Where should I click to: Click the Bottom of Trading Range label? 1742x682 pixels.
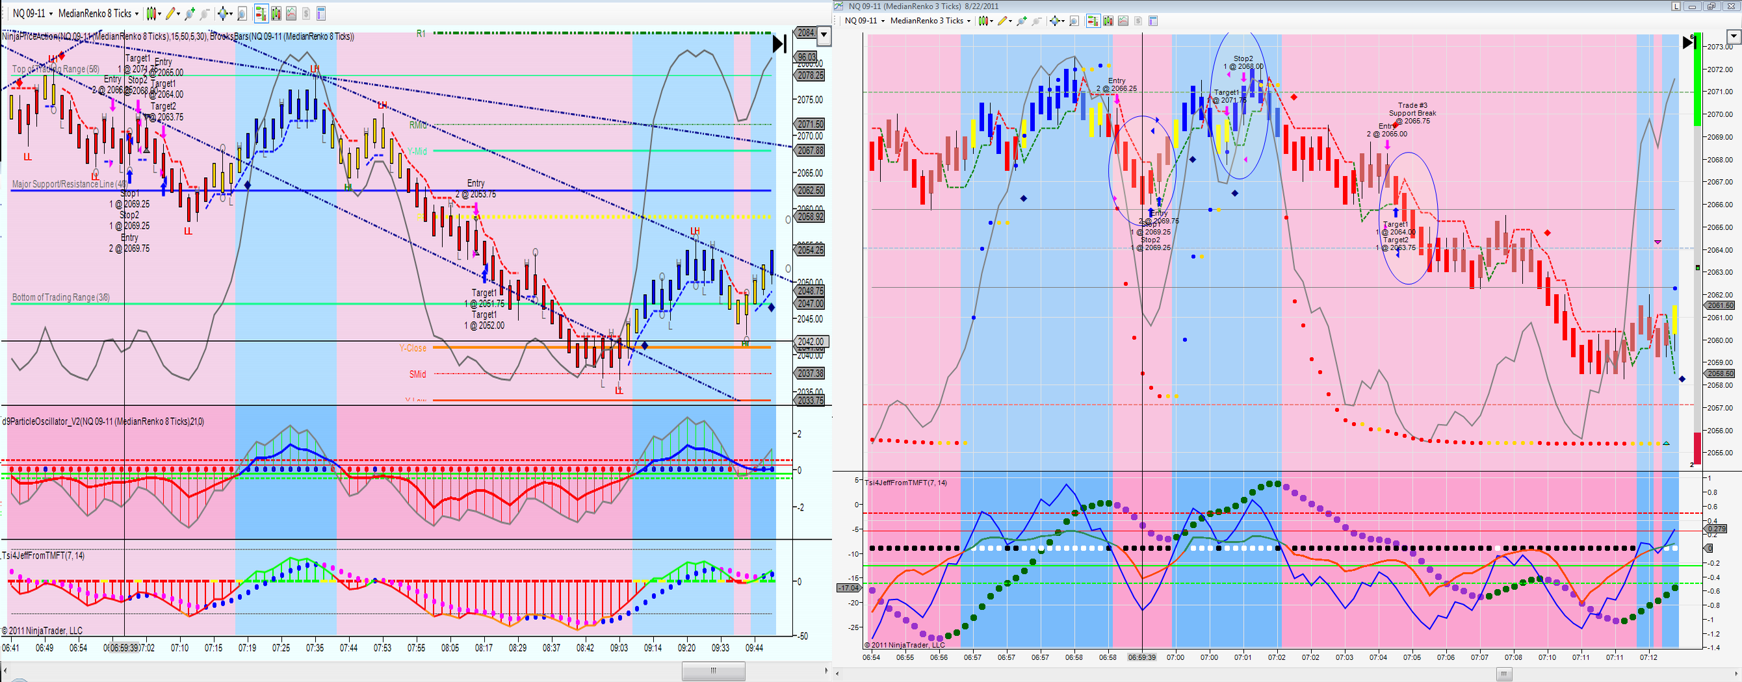[61, 297]
